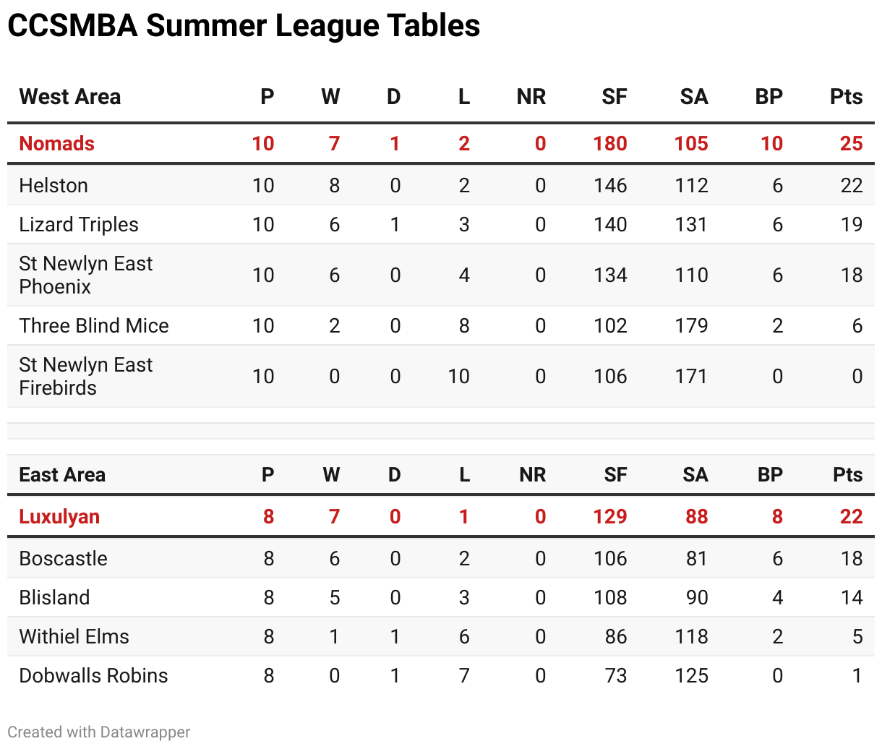Click the Boscastle team name
Screen dimensions: 882x749
pos(64,559)
